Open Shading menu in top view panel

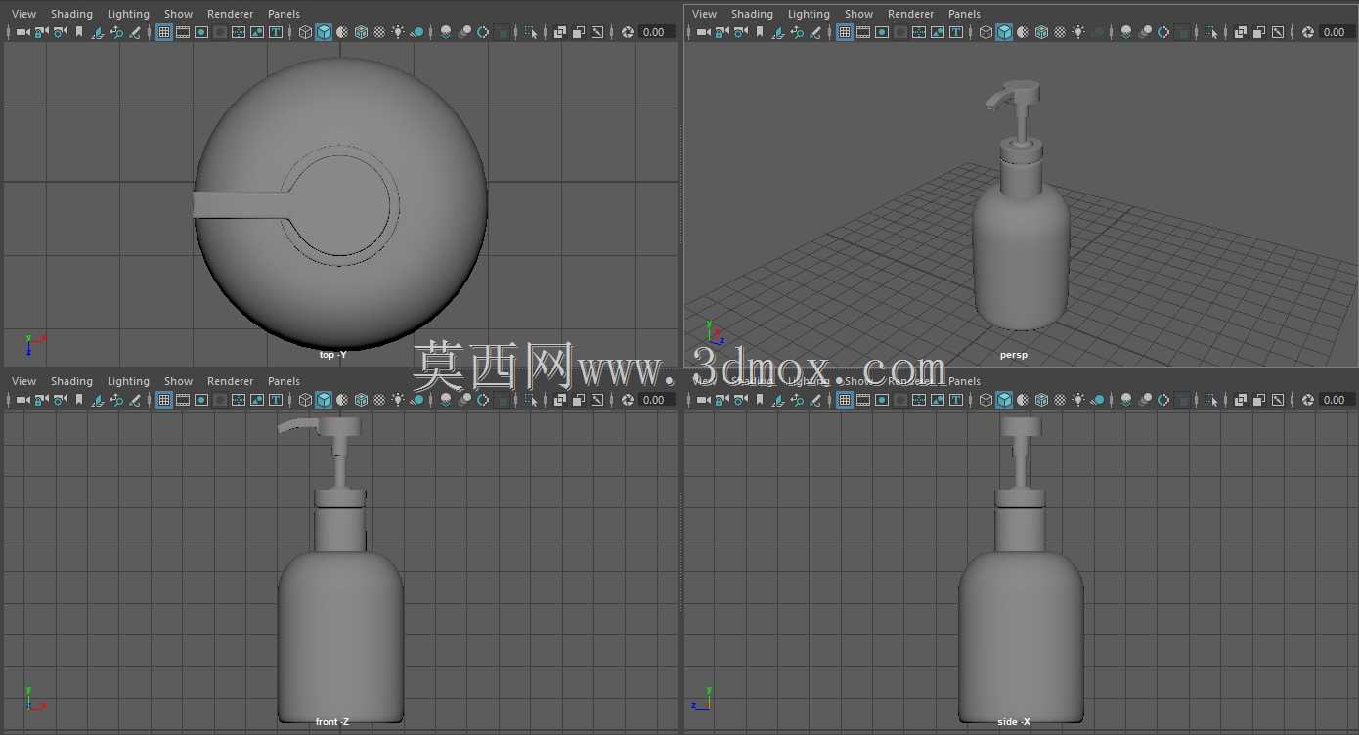tap(71, 14)
